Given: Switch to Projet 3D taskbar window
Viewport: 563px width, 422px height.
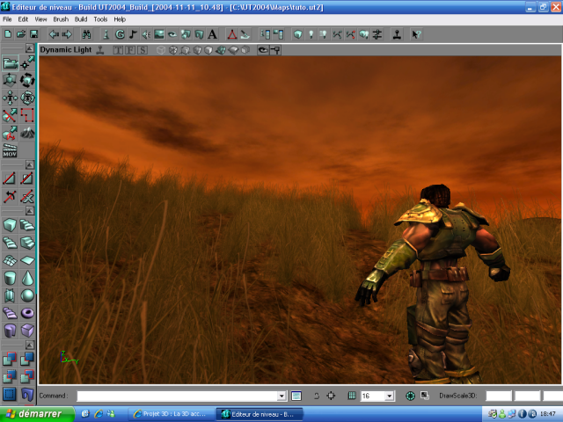Looking at the screenshot, I should (170, 413).
